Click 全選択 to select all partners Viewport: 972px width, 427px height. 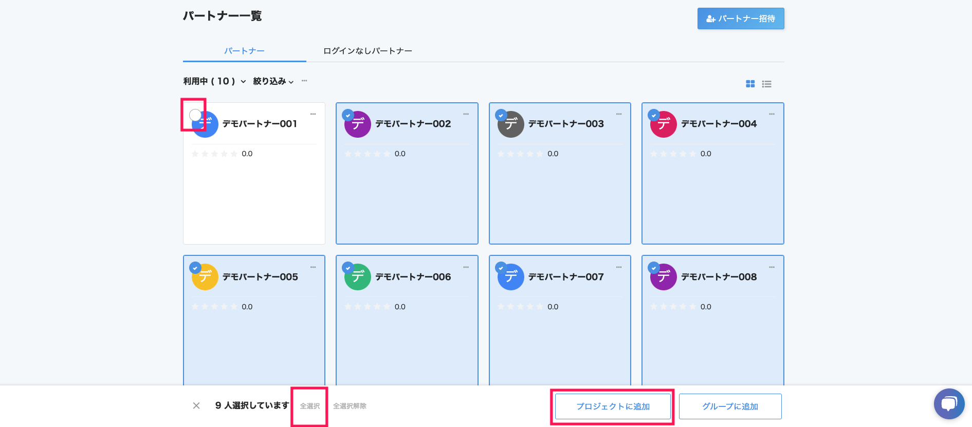click(x=310, y=406)
